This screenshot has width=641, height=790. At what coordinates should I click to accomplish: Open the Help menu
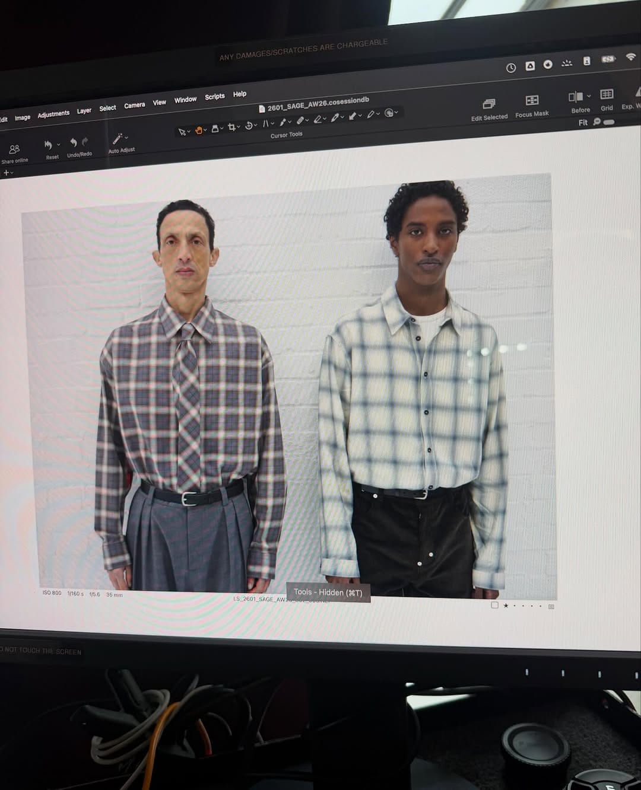coord(240,94)
